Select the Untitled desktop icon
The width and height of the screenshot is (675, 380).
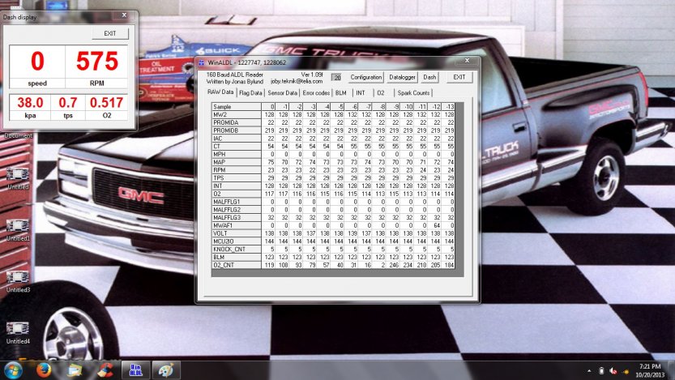coord(18,178)
